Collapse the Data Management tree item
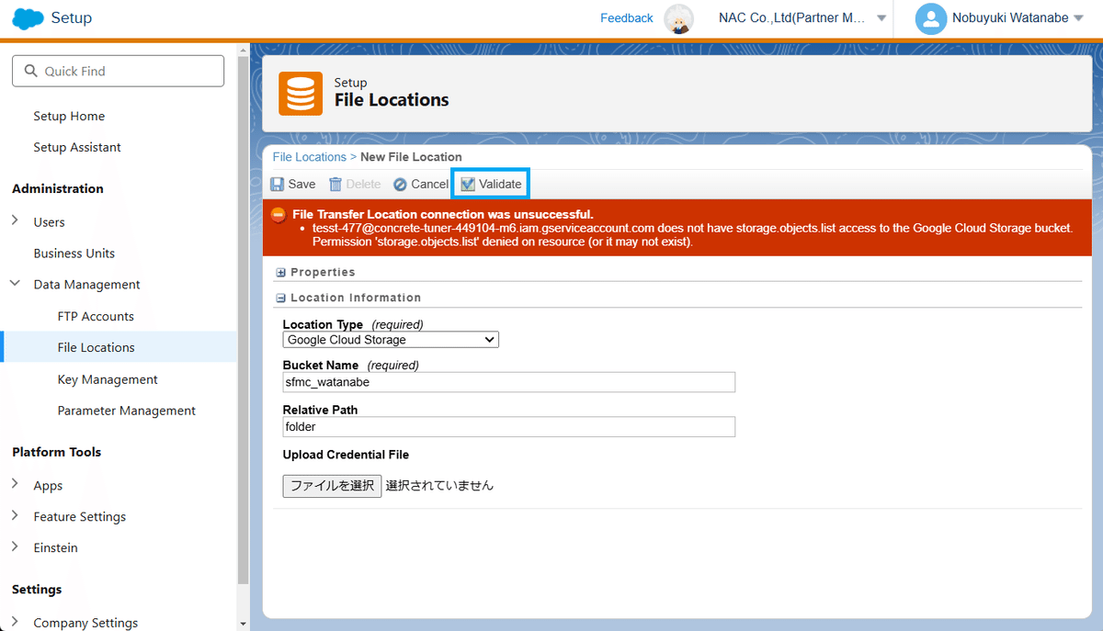 (15, 284)
